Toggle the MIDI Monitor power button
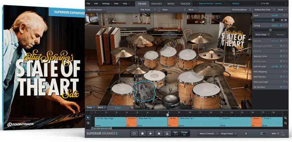The height and width of the screenshot is (142, 292). coord(281,76)
